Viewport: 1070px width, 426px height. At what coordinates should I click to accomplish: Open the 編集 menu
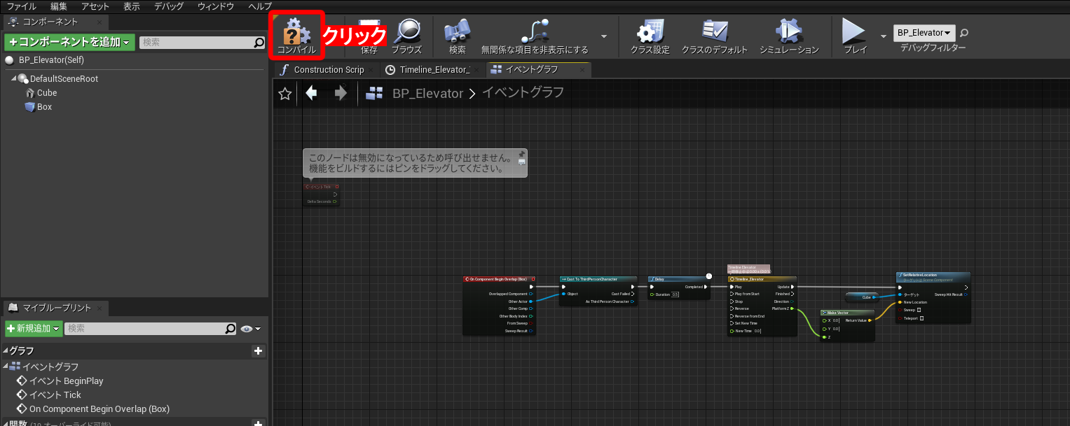[59, 6]
